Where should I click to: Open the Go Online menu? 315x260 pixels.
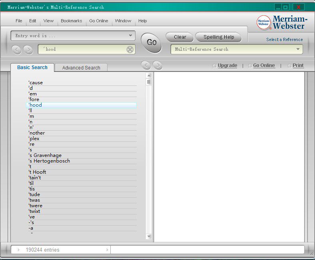coord(99,21)
